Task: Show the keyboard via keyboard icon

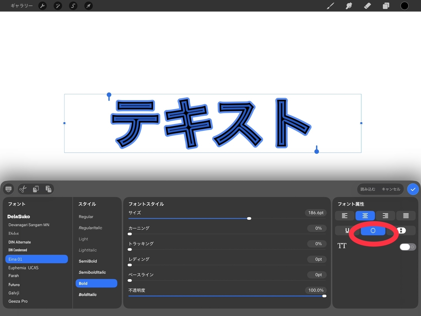Action: pos(8,189)
